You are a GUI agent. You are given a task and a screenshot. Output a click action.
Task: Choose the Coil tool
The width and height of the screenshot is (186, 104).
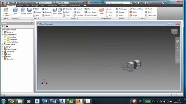coord(45,9)
